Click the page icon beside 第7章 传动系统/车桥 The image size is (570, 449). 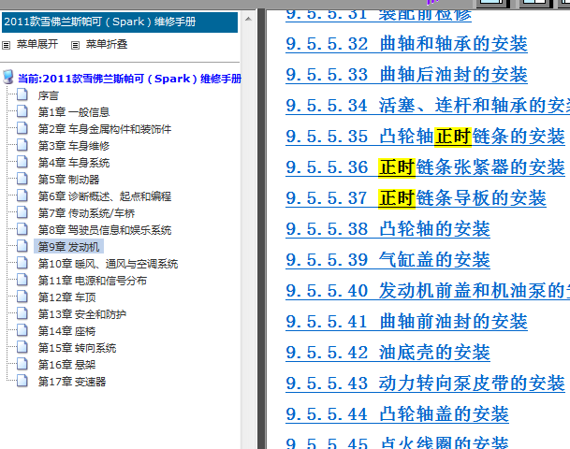pyautogui.click(x=22, y=212)
